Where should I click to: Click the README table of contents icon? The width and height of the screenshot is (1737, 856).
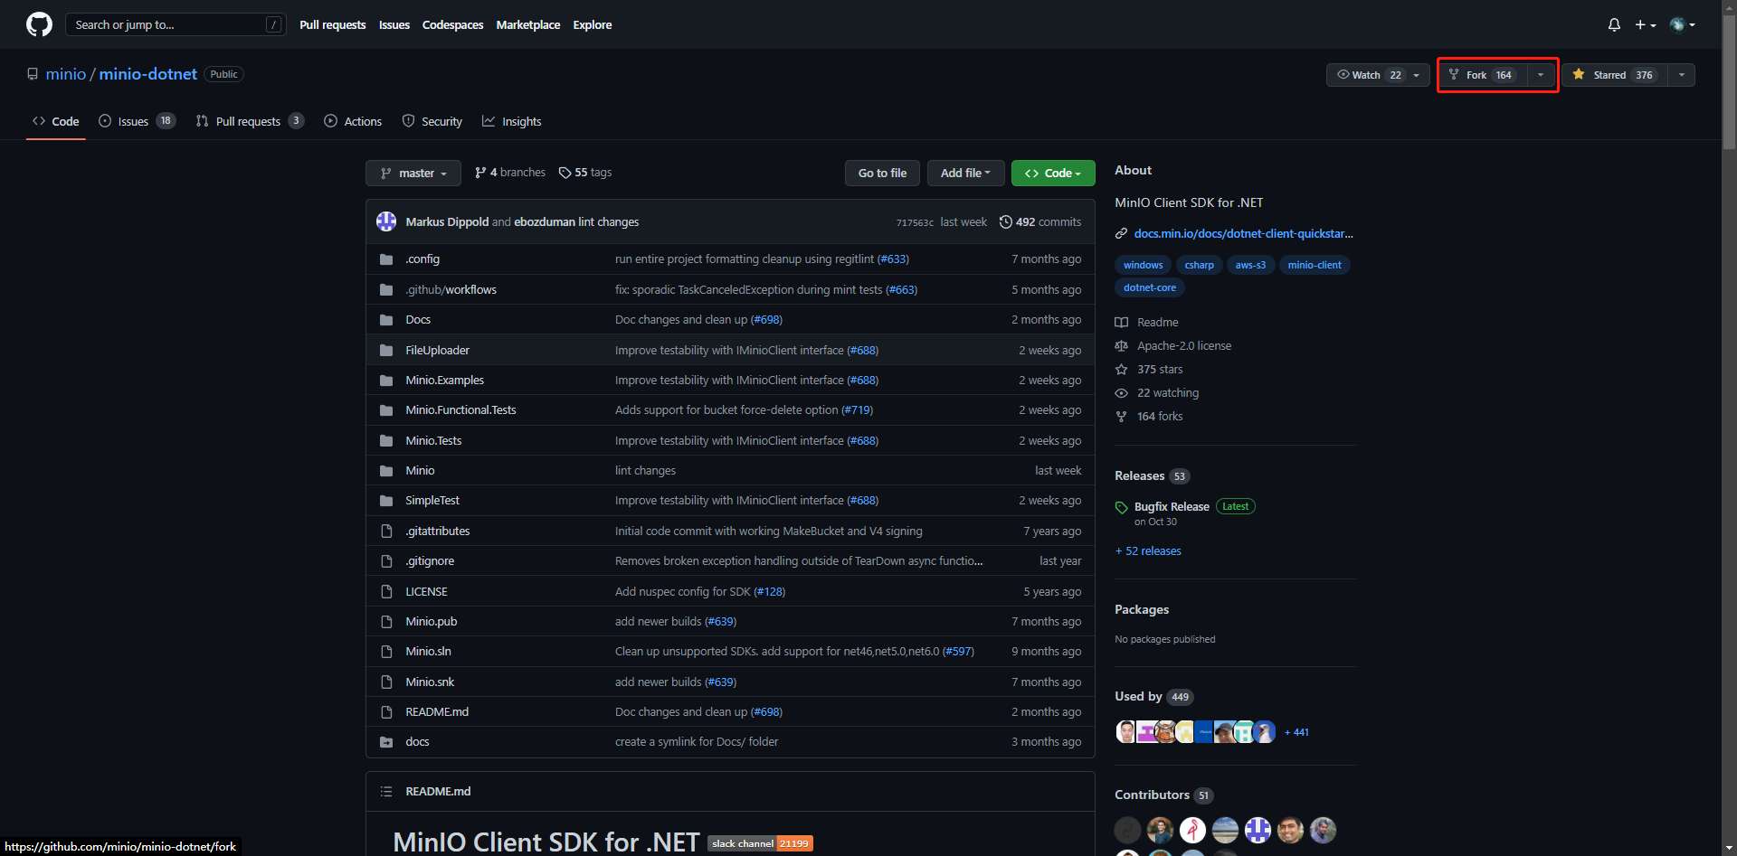(386, 792)
